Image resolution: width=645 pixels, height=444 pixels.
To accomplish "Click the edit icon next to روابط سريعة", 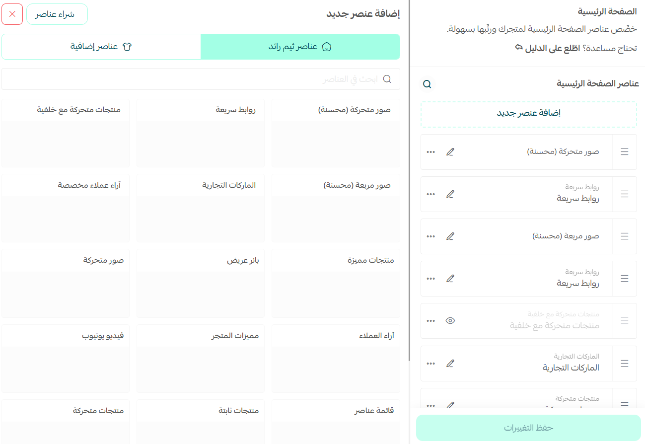I will 450,194.
